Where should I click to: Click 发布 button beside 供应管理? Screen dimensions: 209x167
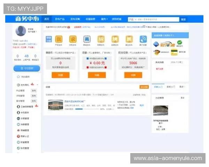[x=34, y=91]
